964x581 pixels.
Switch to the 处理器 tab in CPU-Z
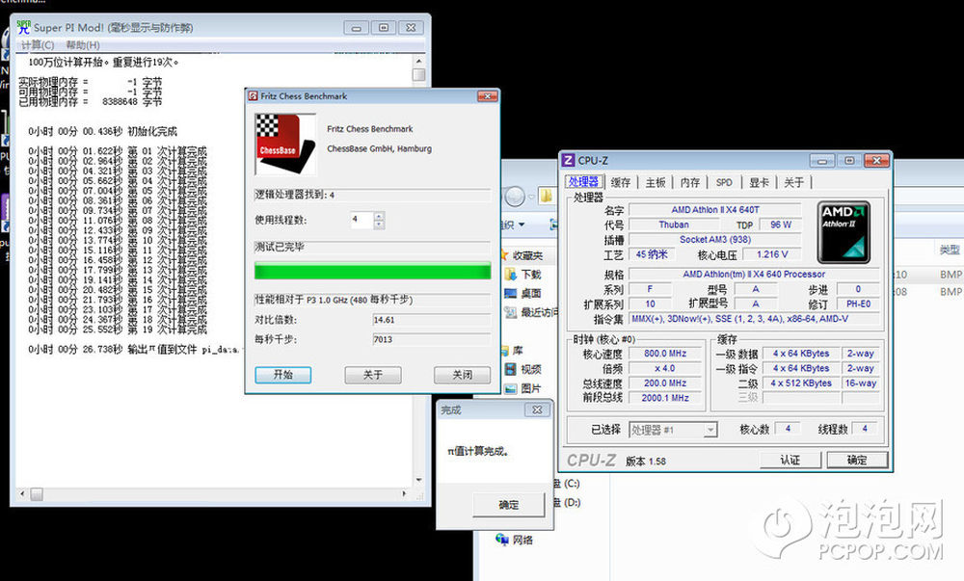click(x=583, y=182)
